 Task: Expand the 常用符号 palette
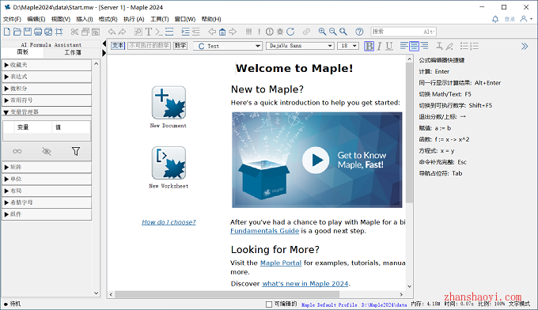[47, 100]
